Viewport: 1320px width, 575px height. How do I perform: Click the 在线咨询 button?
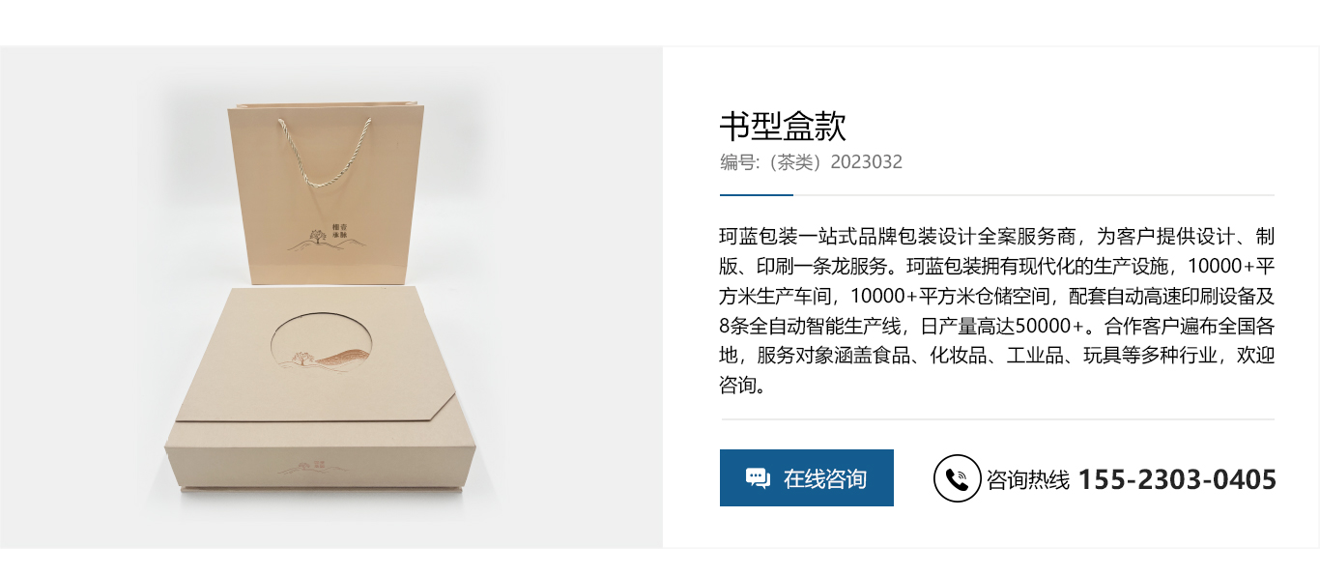coord(806,477)
